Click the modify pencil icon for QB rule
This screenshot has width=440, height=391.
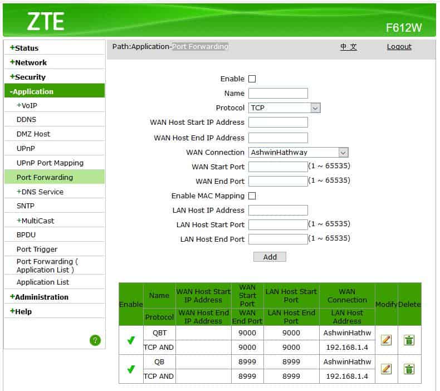(x=386, y=369)
